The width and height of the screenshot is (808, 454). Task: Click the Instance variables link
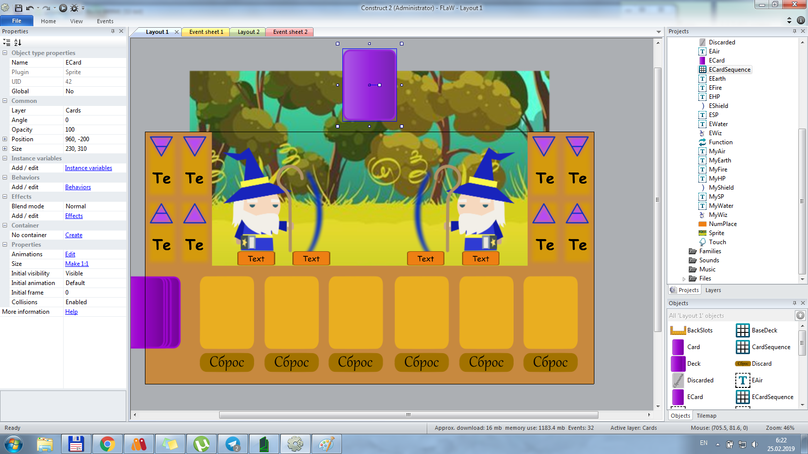(88, 168)
